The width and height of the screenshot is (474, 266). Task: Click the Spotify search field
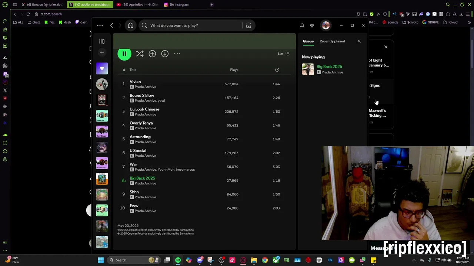tap(191, 25)
